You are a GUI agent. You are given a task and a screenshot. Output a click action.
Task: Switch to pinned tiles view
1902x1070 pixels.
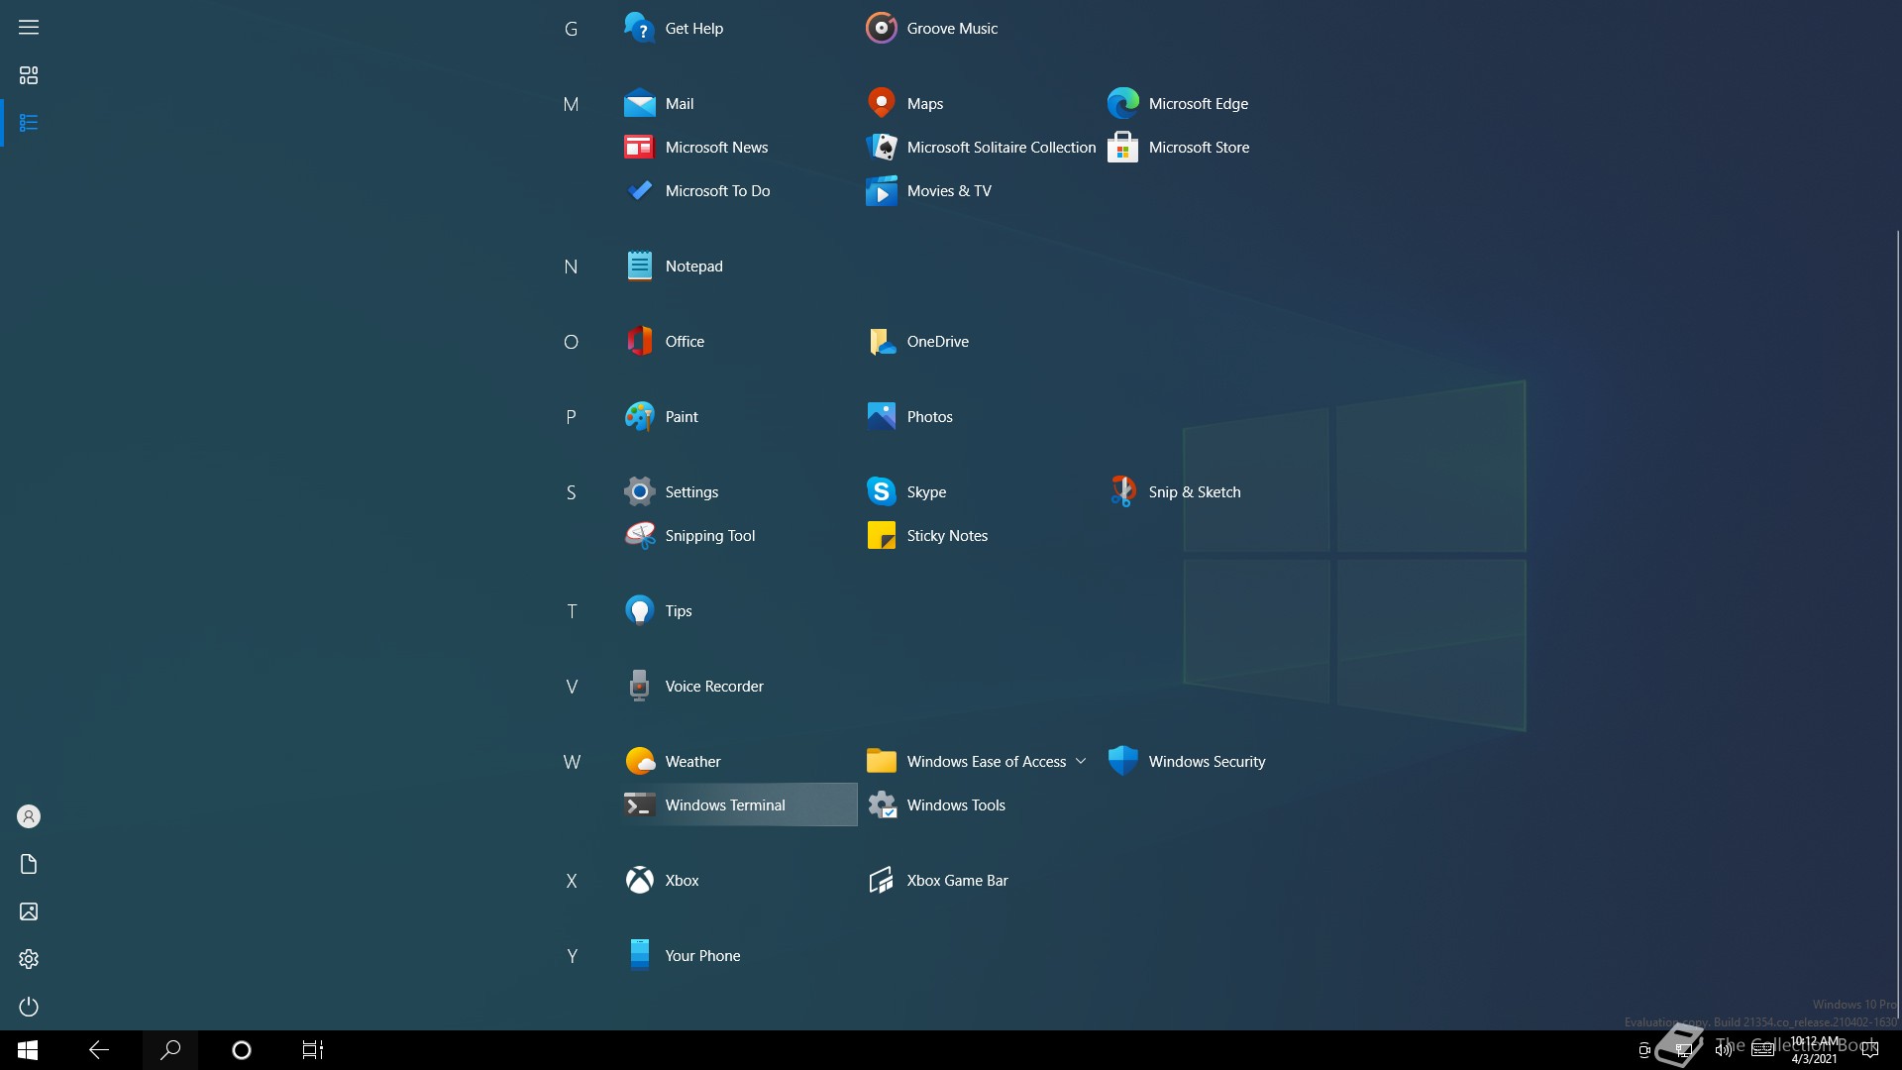pyautogui.click(x=29, y=75)
